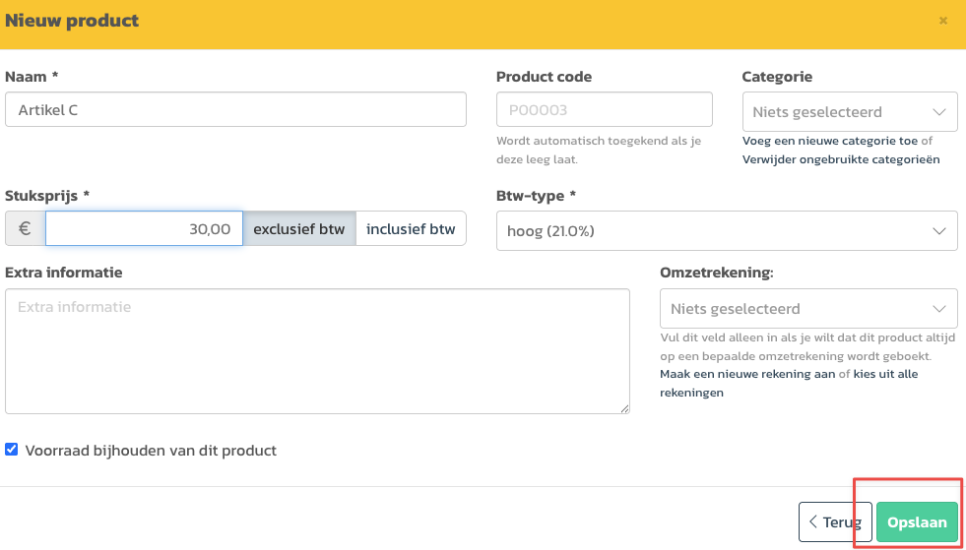Select 'inclusief btw' price option
This screenshot has height=550, width=966.
click(411, 229)
